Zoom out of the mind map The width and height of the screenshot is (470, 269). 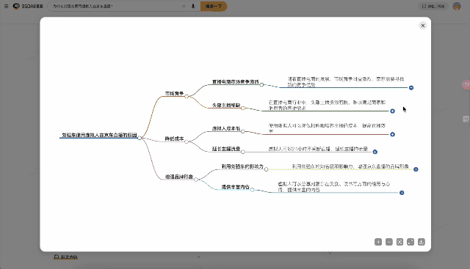point(389,242)
